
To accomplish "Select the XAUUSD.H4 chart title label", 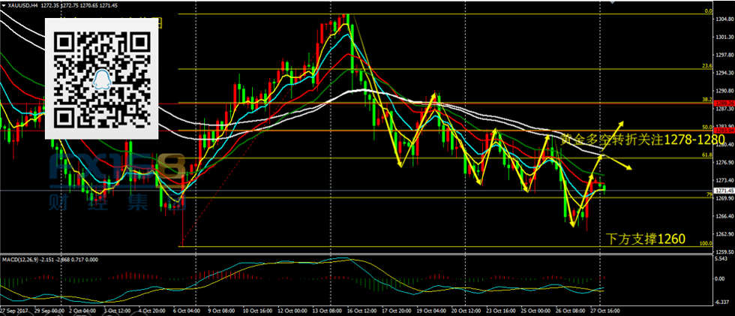I will point(22,5).
